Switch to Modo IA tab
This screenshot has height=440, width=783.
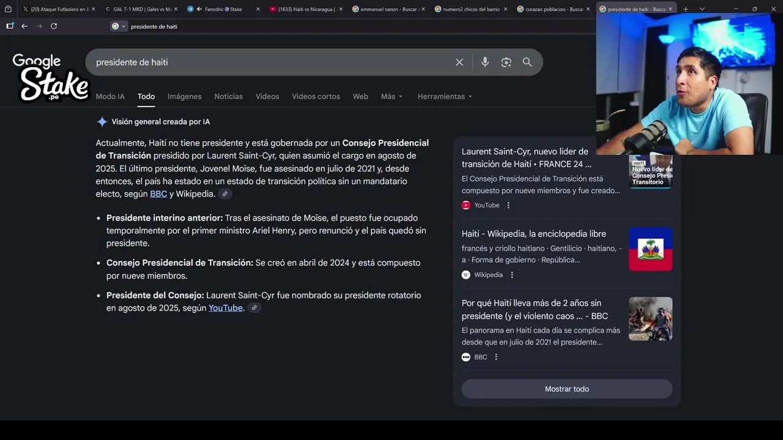point(110,97)
